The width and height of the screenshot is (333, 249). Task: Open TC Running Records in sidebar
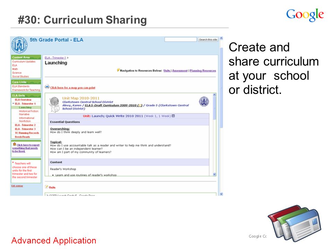tap(27, 133)
